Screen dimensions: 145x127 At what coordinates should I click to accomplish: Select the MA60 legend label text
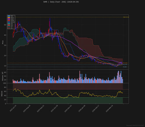[x=12, y=19]
